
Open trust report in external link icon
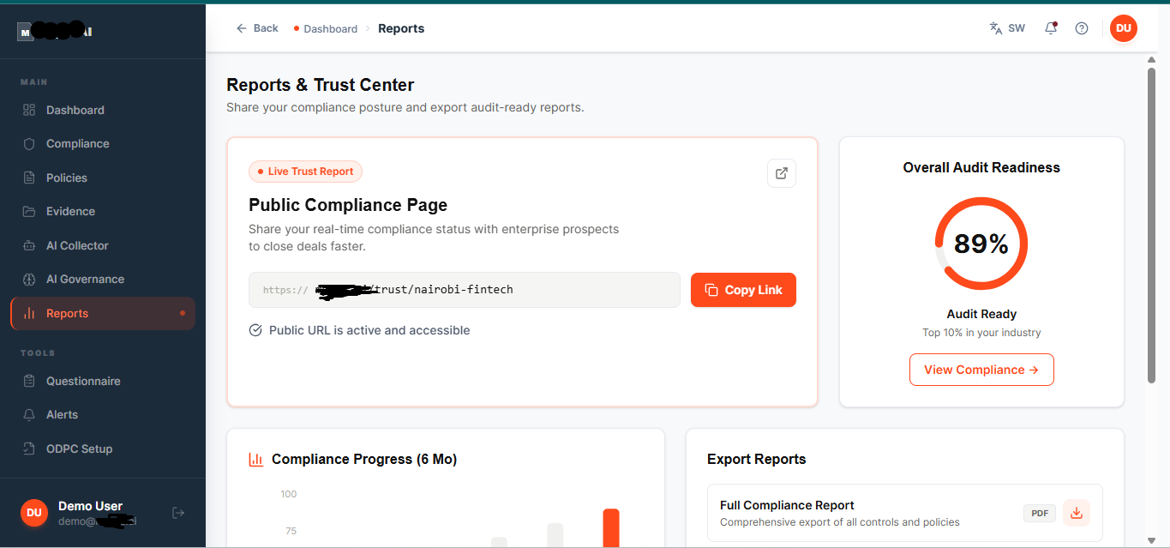tap(781, 173)
